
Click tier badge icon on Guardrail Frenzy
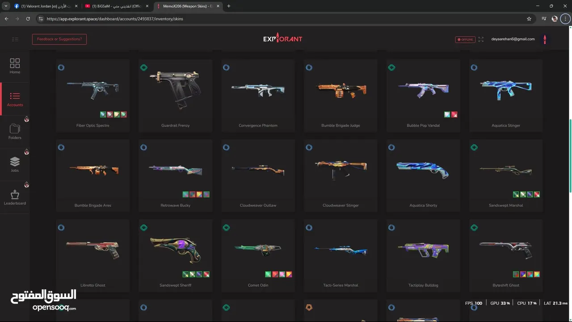[143, 68]
